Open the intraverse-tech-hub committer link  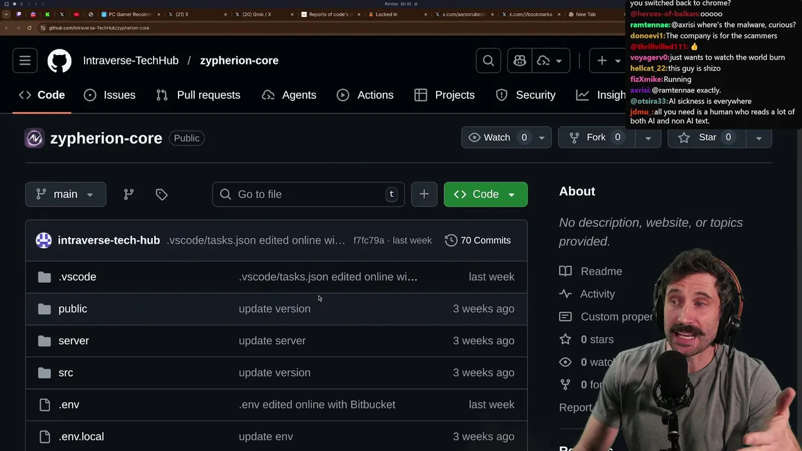pyautogui.click(x=109, y=241)
